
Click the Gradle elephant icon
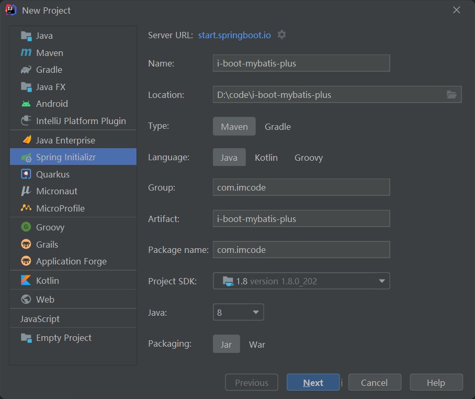[x=26, y=70]
